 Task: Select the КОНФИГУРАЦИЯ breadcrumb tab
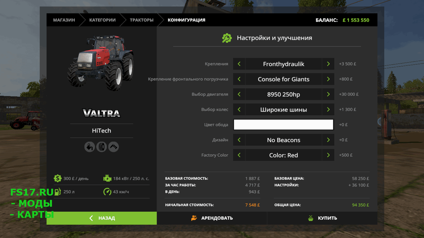point(187,20)
